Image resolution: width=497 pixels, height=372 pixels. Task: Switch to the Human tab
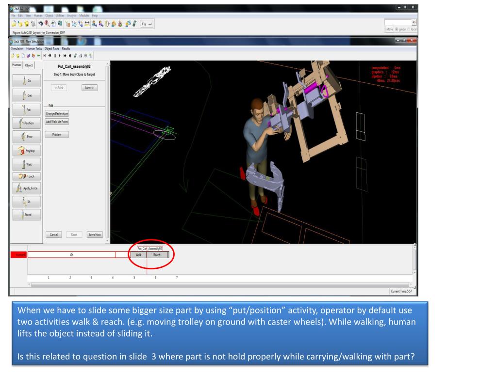pos(17,64)
